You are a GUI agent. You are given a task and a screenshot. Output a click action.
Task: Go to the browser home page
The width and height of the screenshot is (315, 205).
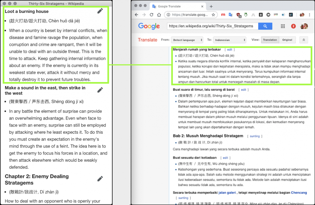159,14
